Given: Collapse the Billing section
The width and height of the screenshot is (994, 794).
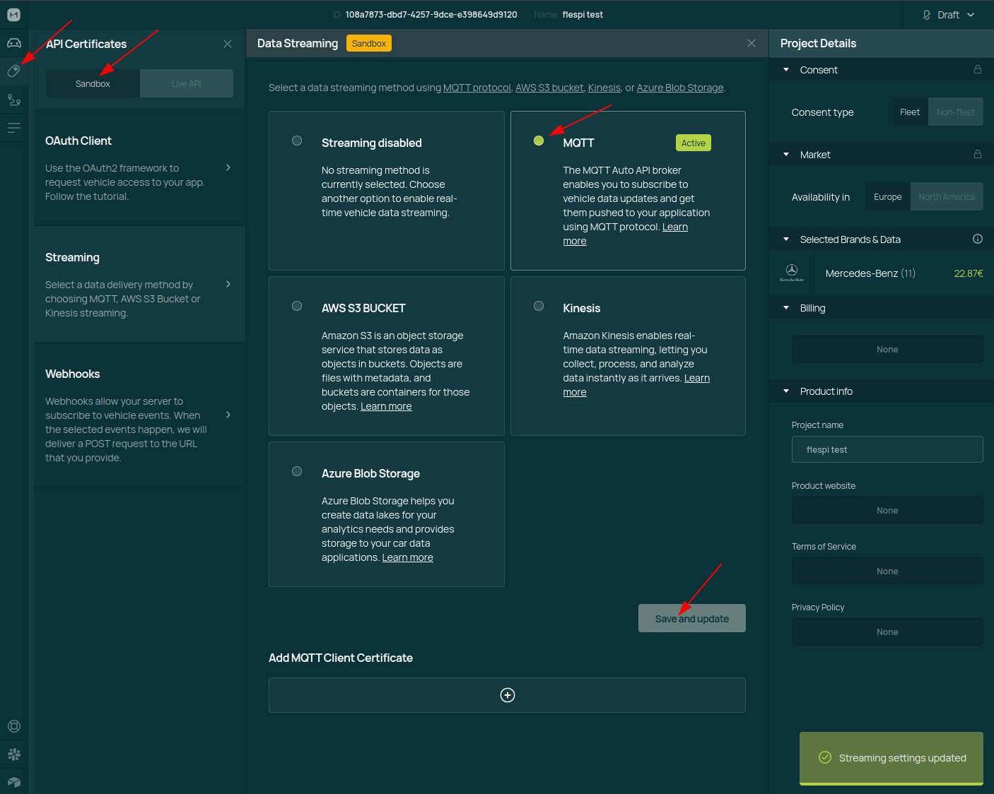Looking at the screenshot, I should [x=786, y=307].
